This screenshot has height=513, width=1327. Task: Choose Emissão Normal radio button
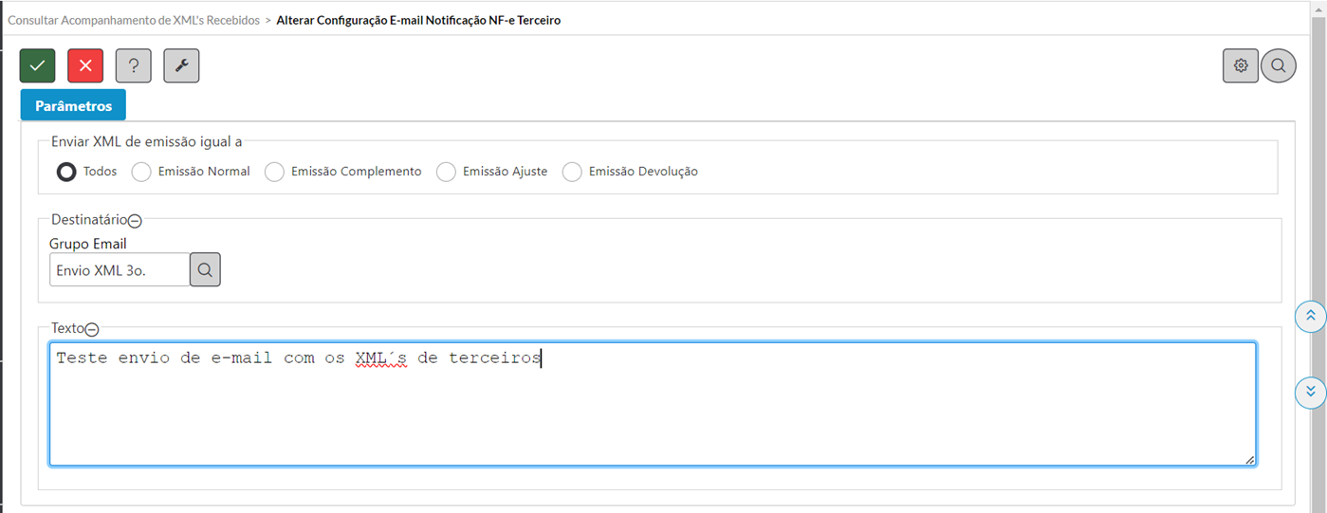(x=141, y=172)
